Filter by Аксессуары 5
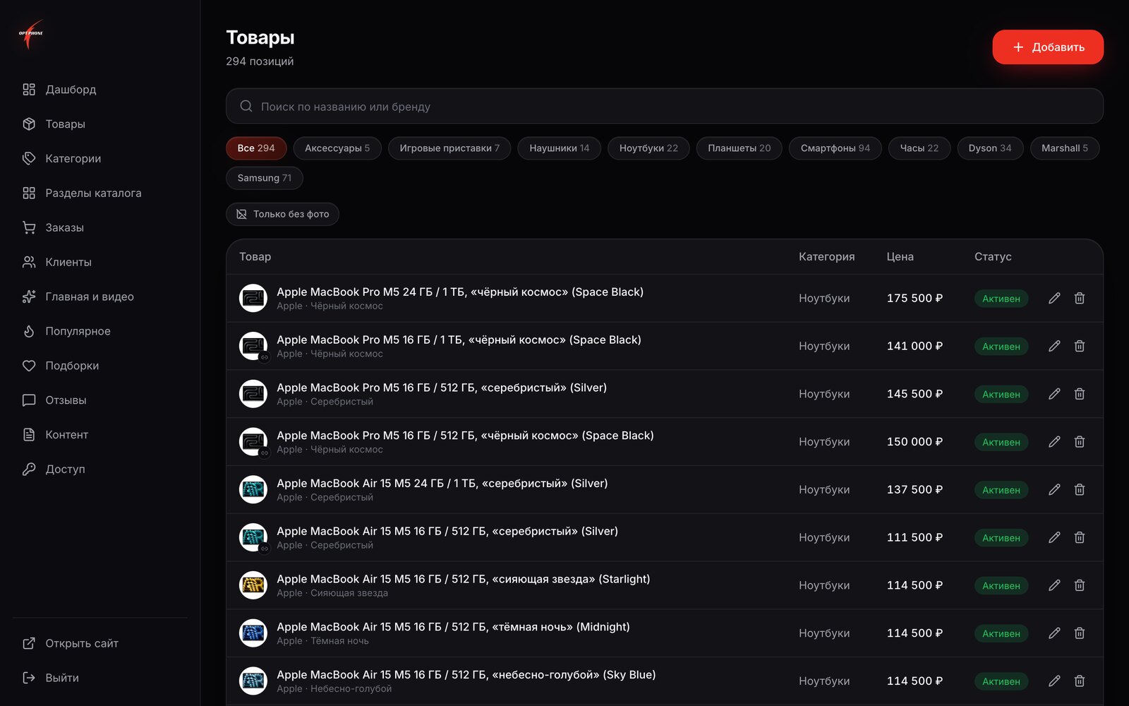The image size is (1129, 706). [x=337, y=148]
